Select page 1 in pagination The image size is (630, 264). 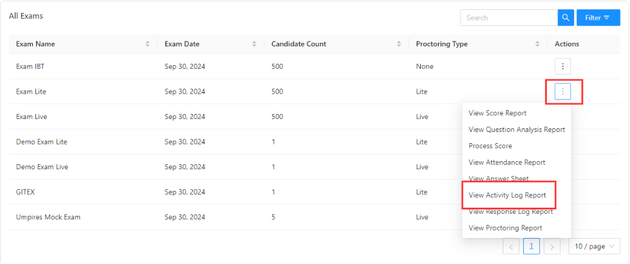pos(531,247)
